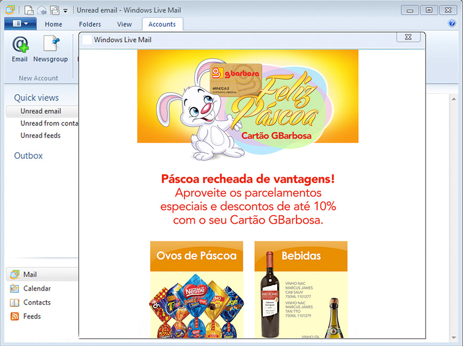463x346 pixels.
Task: Select the Accounts ribbon tab
Action: click(162, 24)
